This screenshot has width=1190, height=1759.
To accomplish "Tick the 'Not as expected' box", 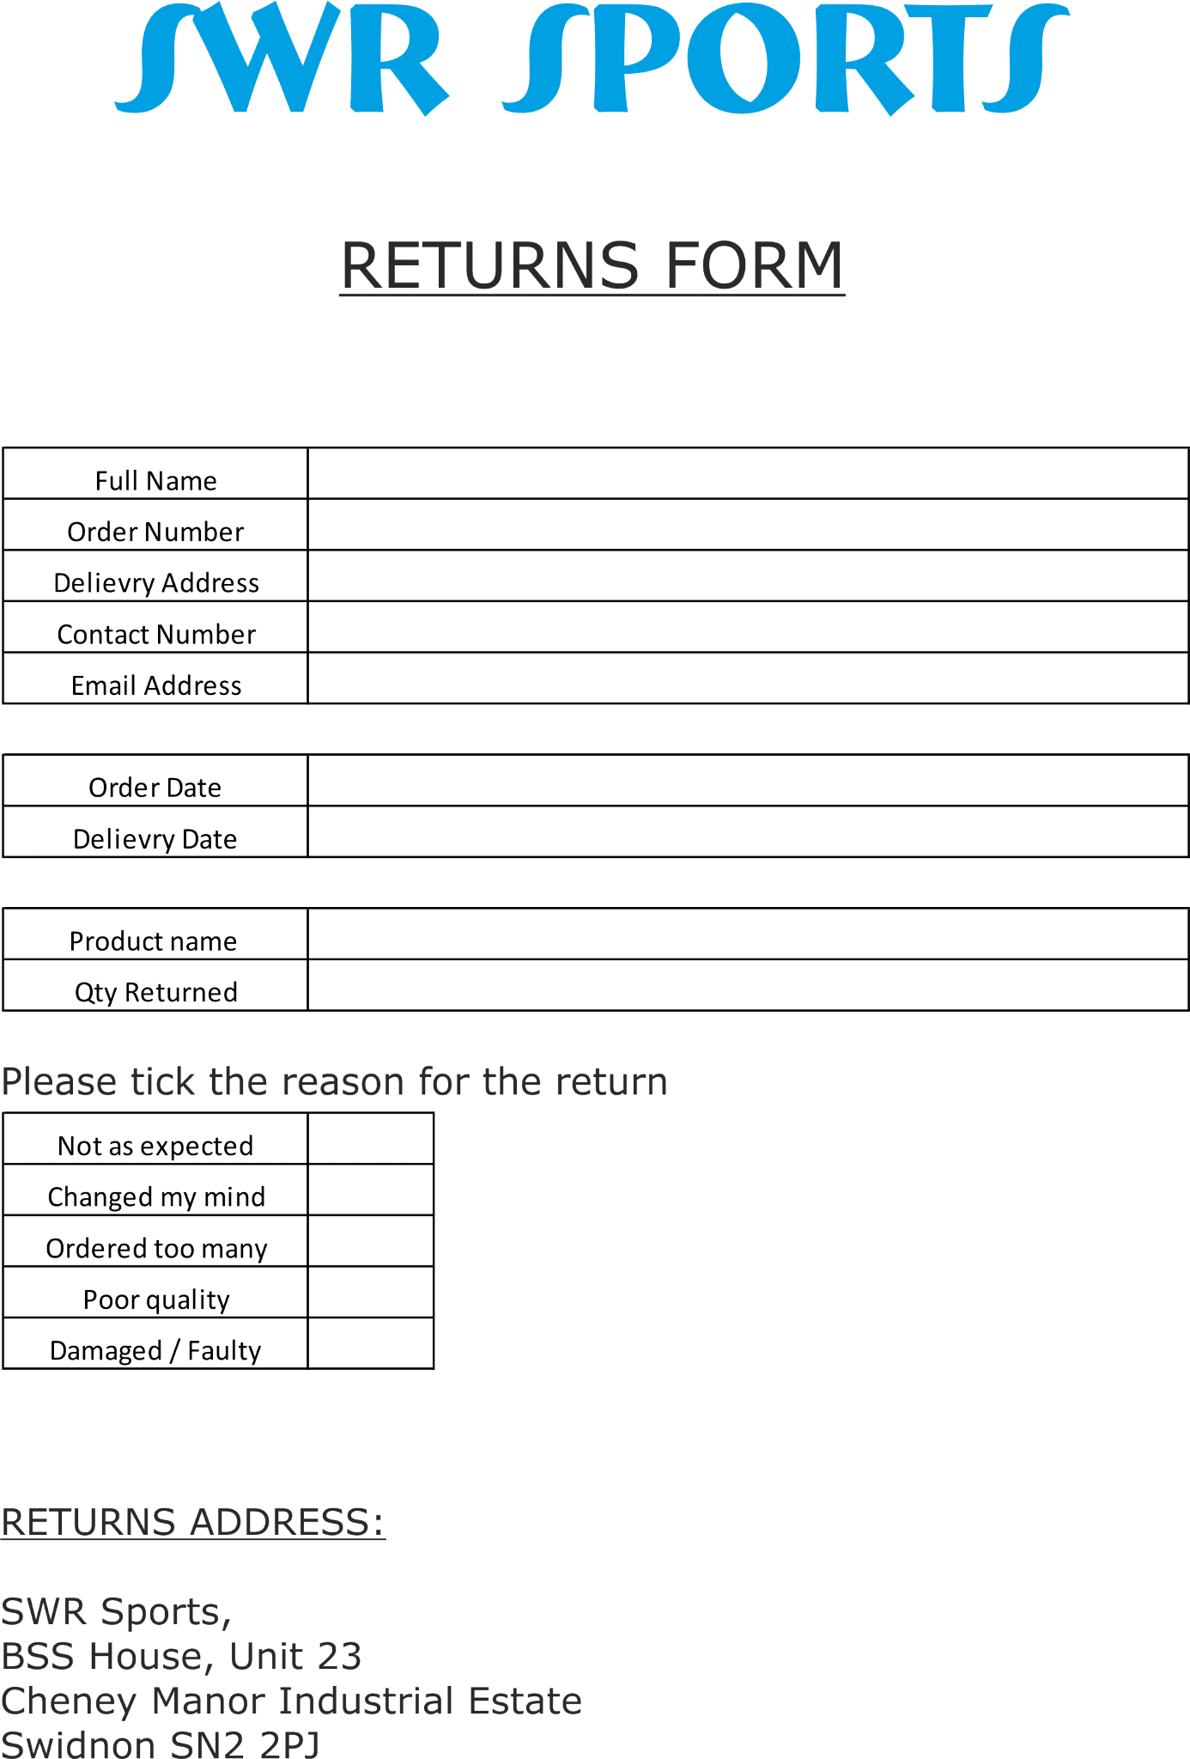I will (370, 1139).
